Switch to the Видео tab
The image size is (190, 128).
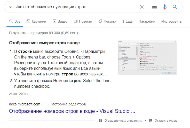point(60,22)
